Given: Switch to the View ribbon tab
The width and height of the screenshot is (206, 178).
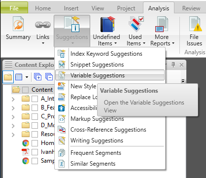Looking at the screenshot, I should coord(98,8).
